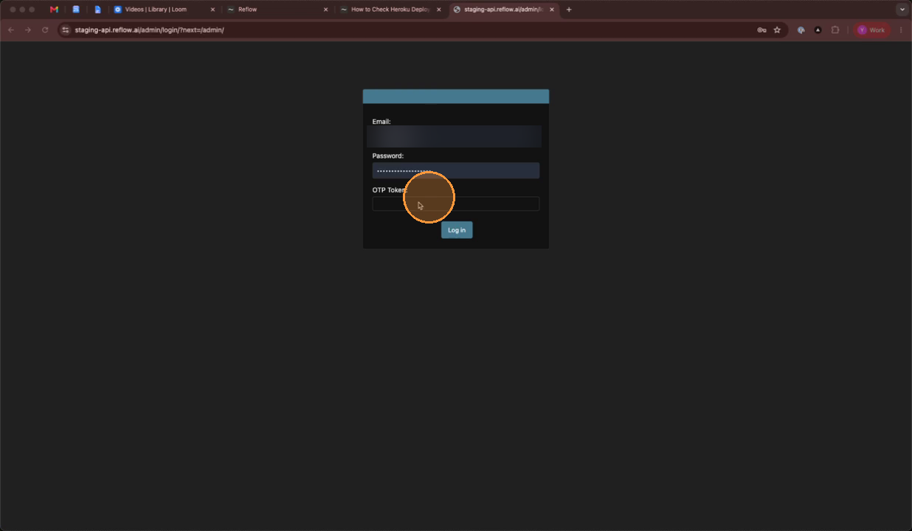912x531 pixels.
Task: Click the Log in button
Action: coord(457,230)
